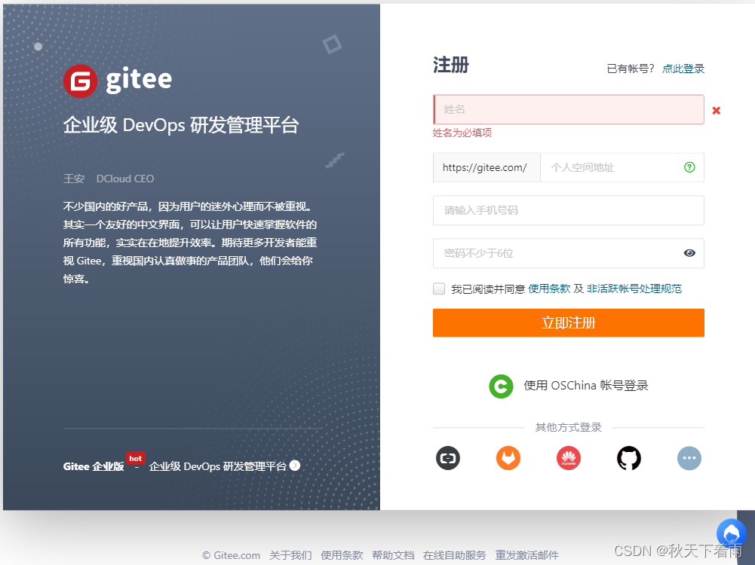The width and height of the screenshot is (755, 565).
Task: Sign in with the orange GitLab icon
Action: (508, 458)
